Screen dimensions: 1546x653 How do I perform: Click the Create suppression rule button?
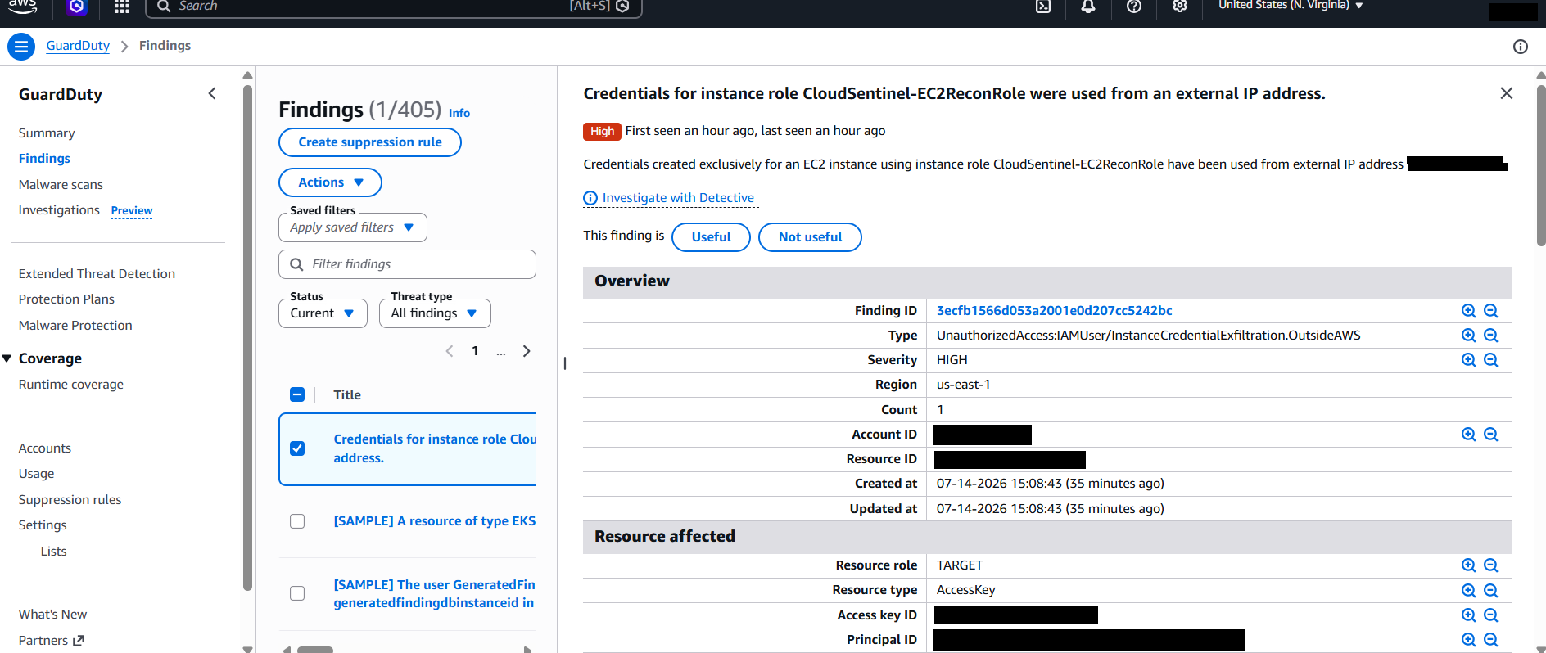[370, 142]
